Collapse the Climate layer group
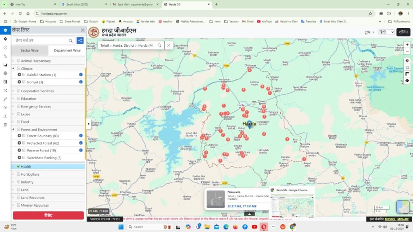 (x=13, y=68)
